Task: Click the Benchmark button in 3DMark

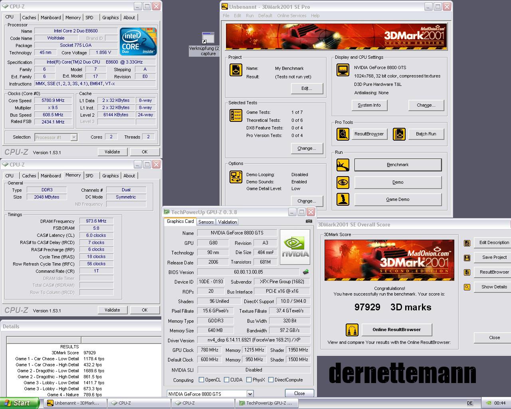Action: [398, 165]
